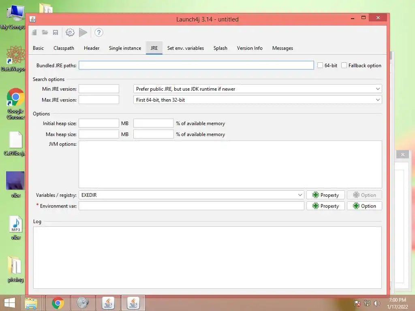Click the Max JRE version field
Screen dimensions: 415x311
99,100
